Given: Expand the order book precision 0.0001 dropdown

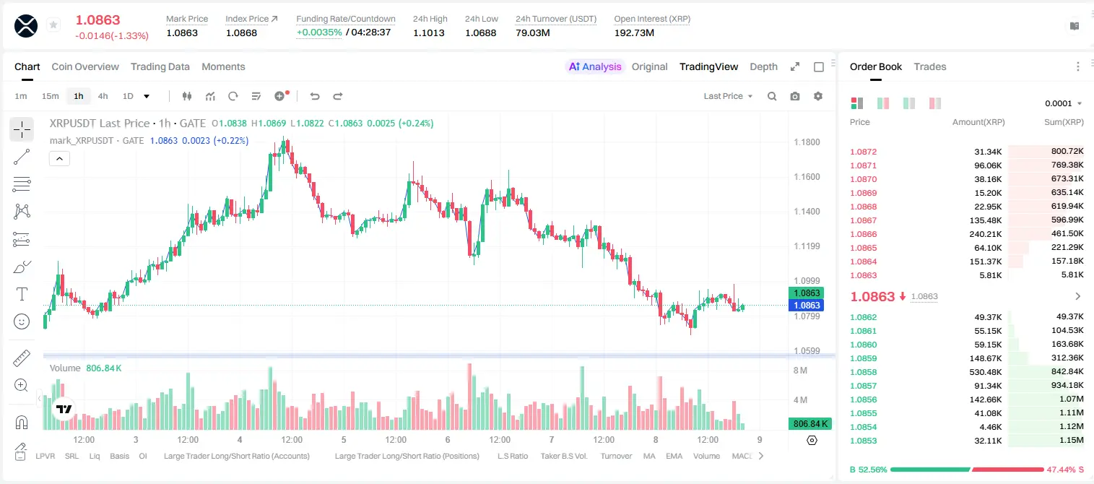Looking at the screenshot, I should (1064, 103).
